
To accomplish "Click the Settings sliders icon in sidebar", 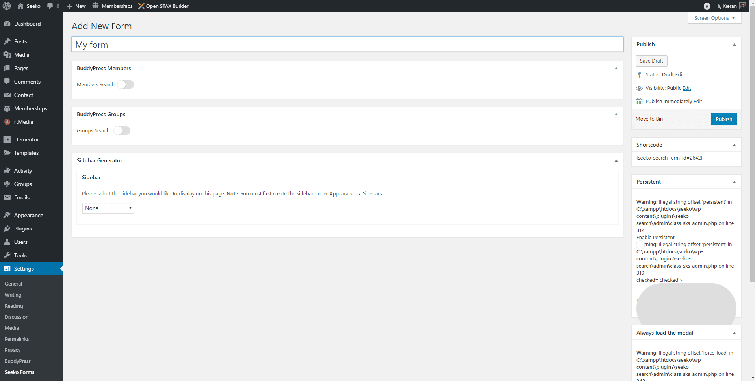I will pyautogui.click(x=7, y=269).
